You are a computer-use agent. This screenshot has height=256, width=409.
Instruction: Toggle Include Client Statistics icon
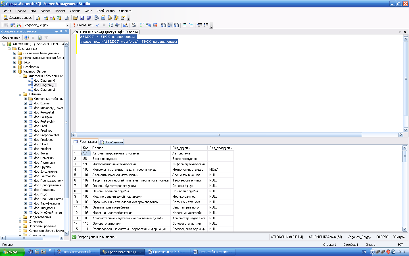tap(149, 25)
